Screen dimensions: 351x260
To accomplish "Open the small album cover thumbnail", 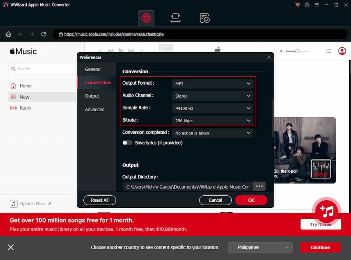I will [x=321, y=168].
